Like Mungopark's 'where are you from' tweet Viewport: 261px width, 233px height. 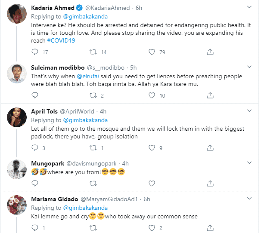click(152, 184)
